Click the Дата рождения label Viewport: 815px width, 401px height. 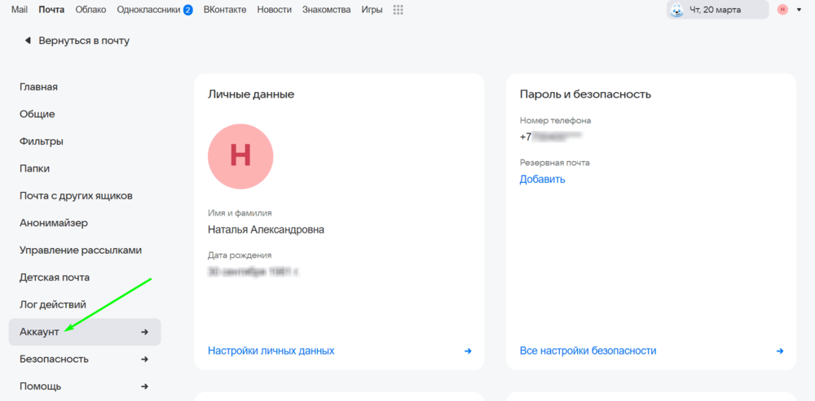pos(240,255)
